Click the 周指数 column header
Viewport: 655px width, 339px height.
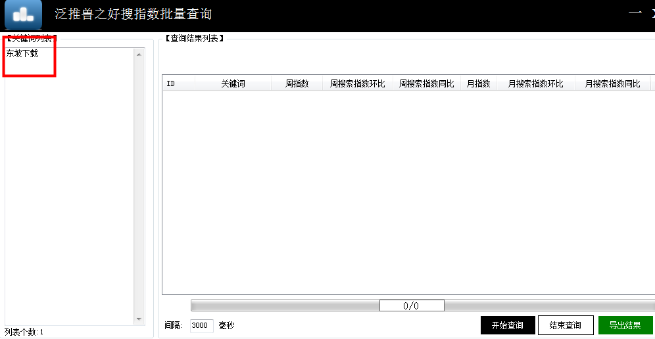click(297, 83)
